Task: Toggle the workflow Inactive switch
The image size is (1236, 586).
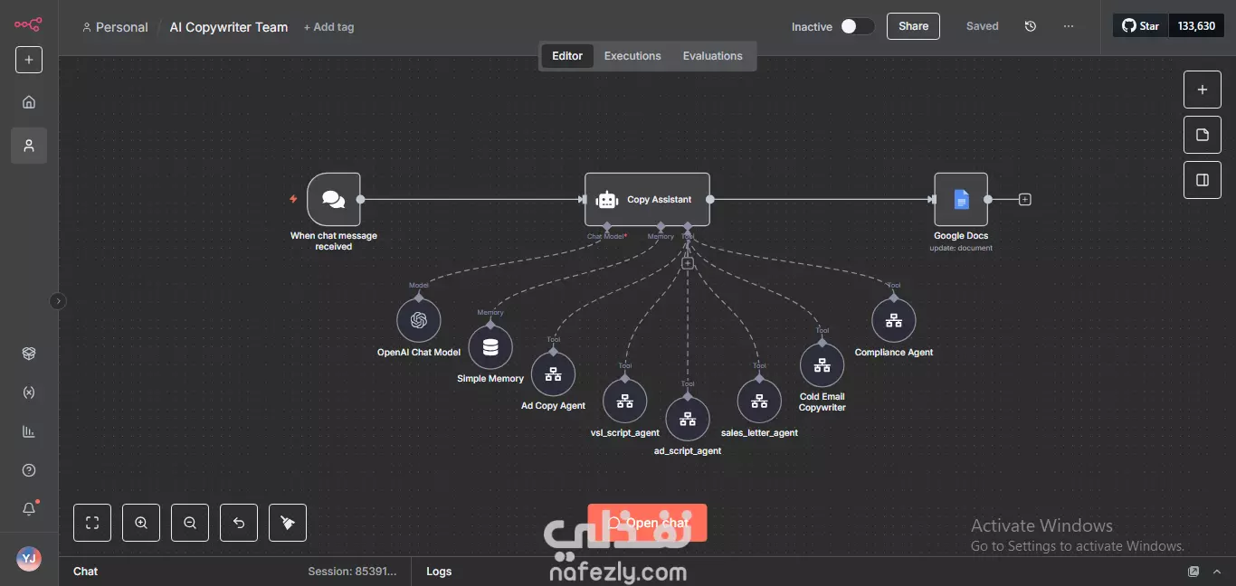Action: [857, 26]
